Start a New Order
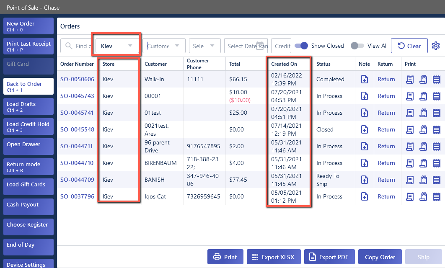This screenshot has height=268, width=445. pyautogui.click(x=28, y=26)
